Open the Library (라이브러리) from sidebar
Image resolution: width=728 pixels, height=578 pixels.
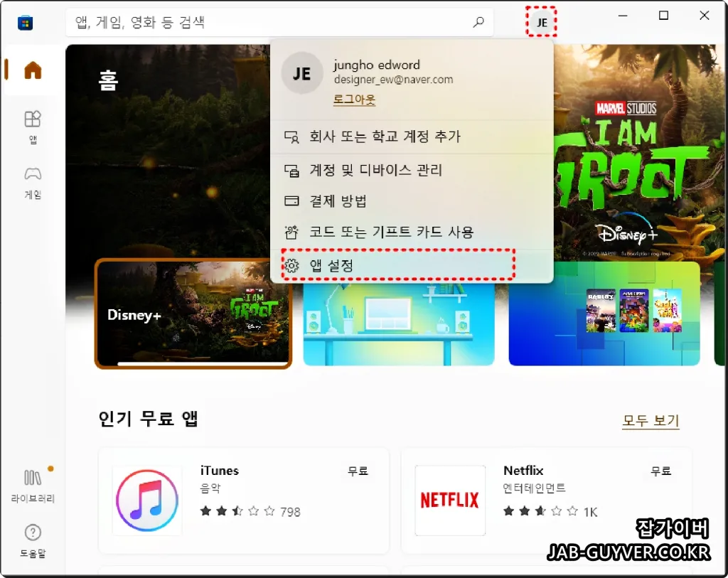tap(33, 482)
